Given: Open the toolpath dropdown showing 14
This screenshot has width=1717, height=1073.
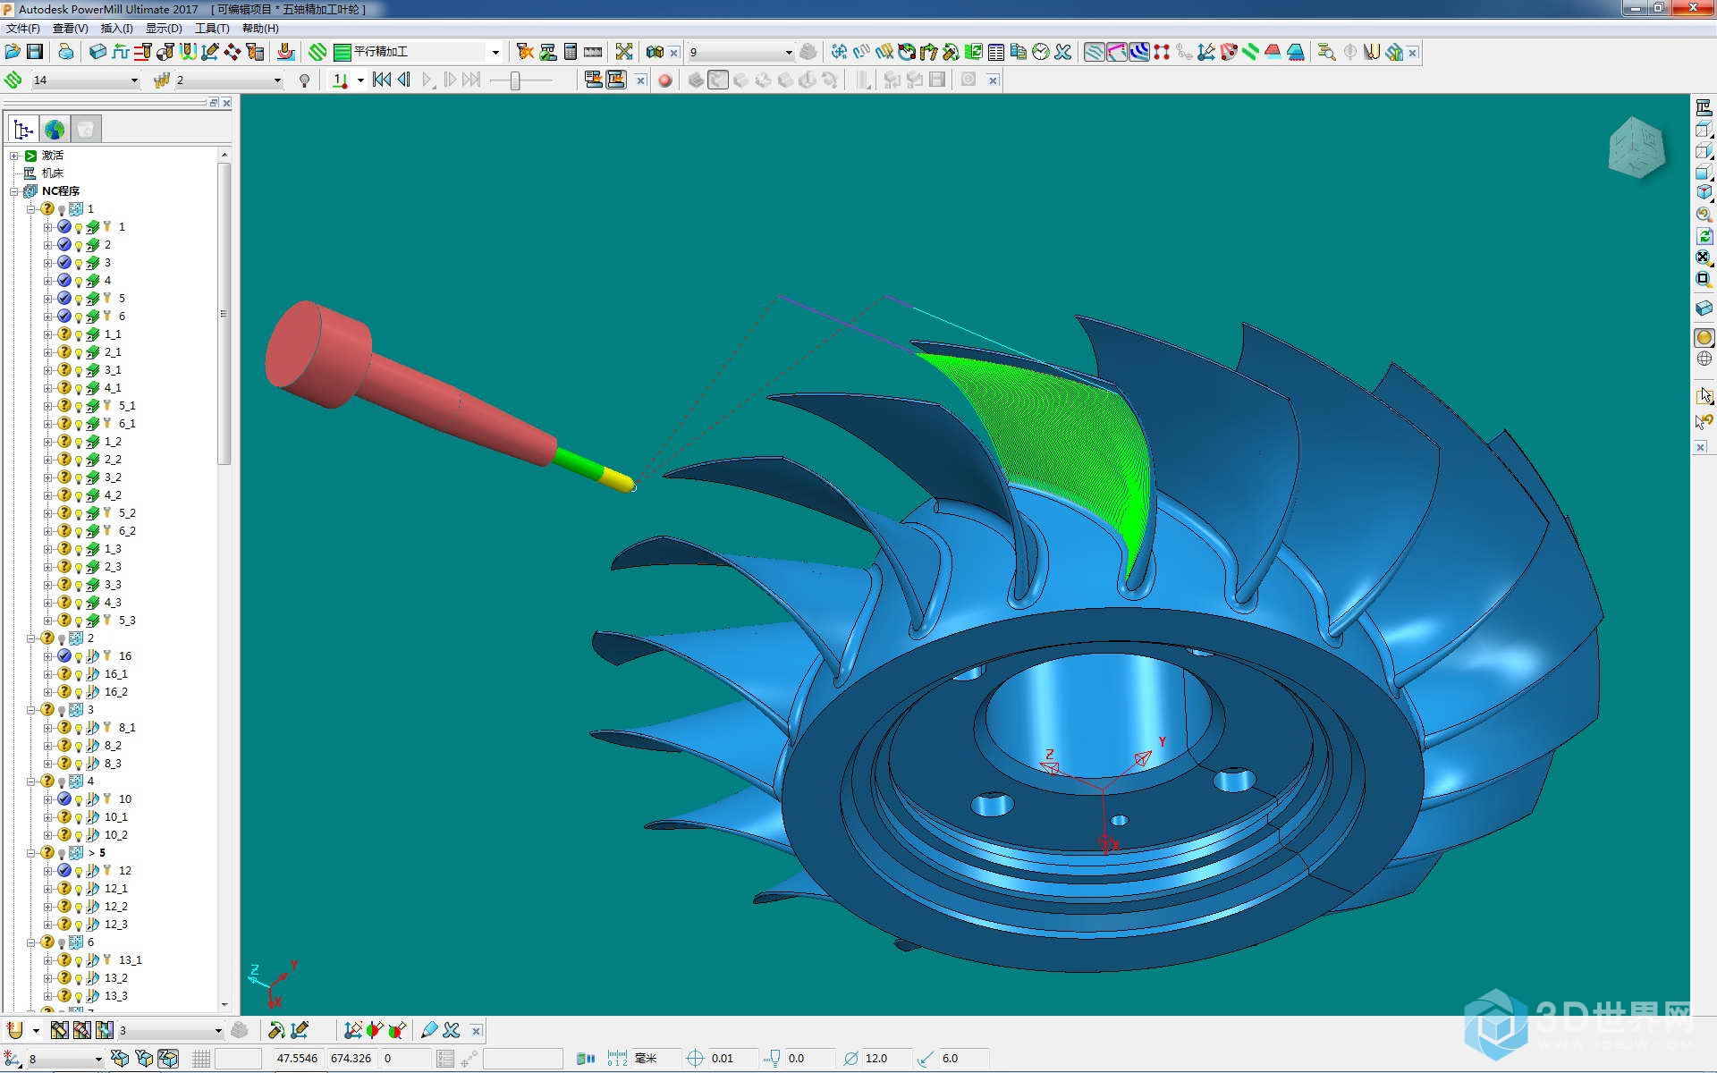Looking at the screenshot, I should pyautogui.click(x=134, y=80).
